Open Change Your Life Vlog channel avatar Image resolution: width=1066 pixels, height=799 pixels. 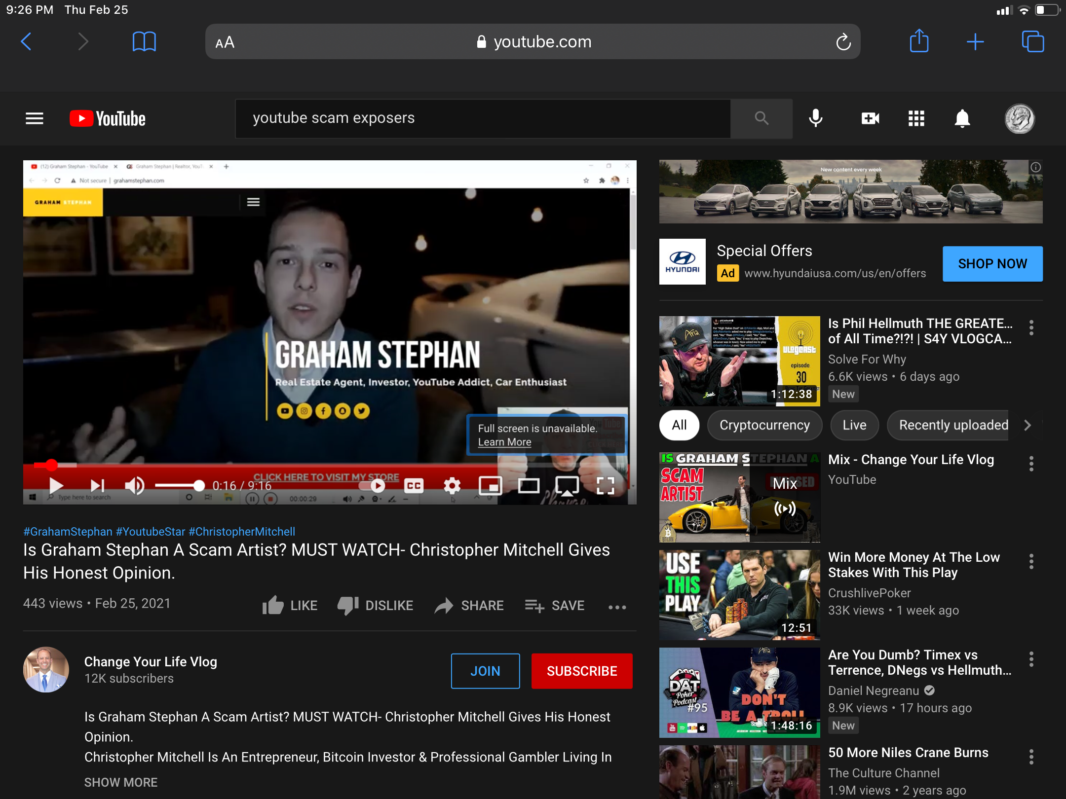(46, 670)
